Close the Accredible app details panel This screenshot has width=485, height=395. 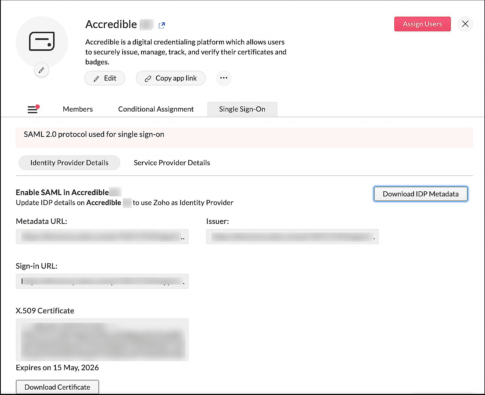coord(465,24)
